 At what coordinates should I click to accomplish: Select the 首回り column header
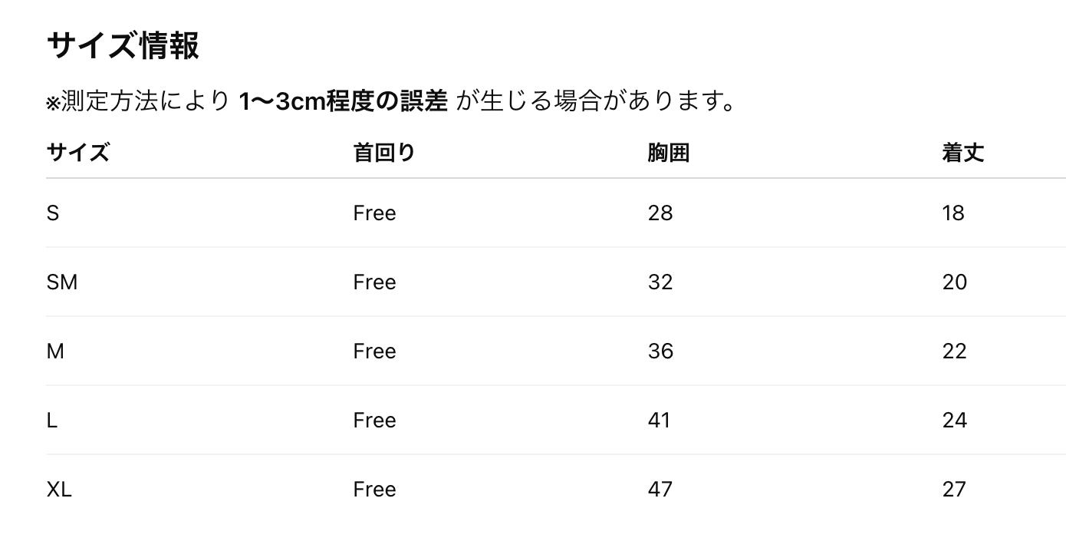(383, 153)
